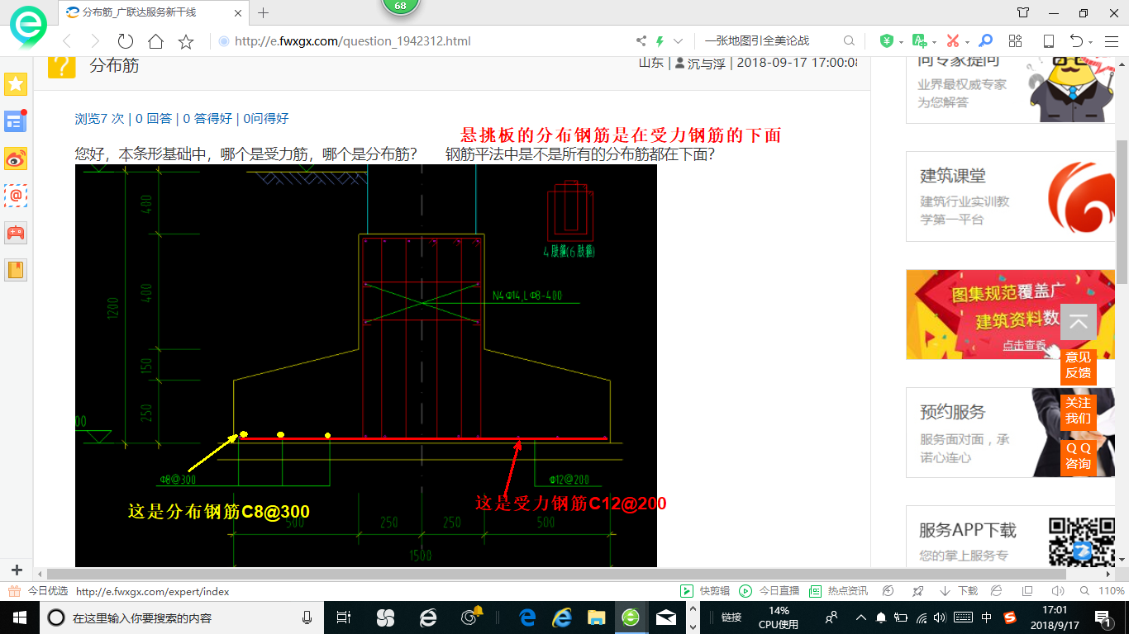This screenshot has height=634, width=1129.
Task: Open Microsoft Edge from the taskbar
Action: [528, 617]
